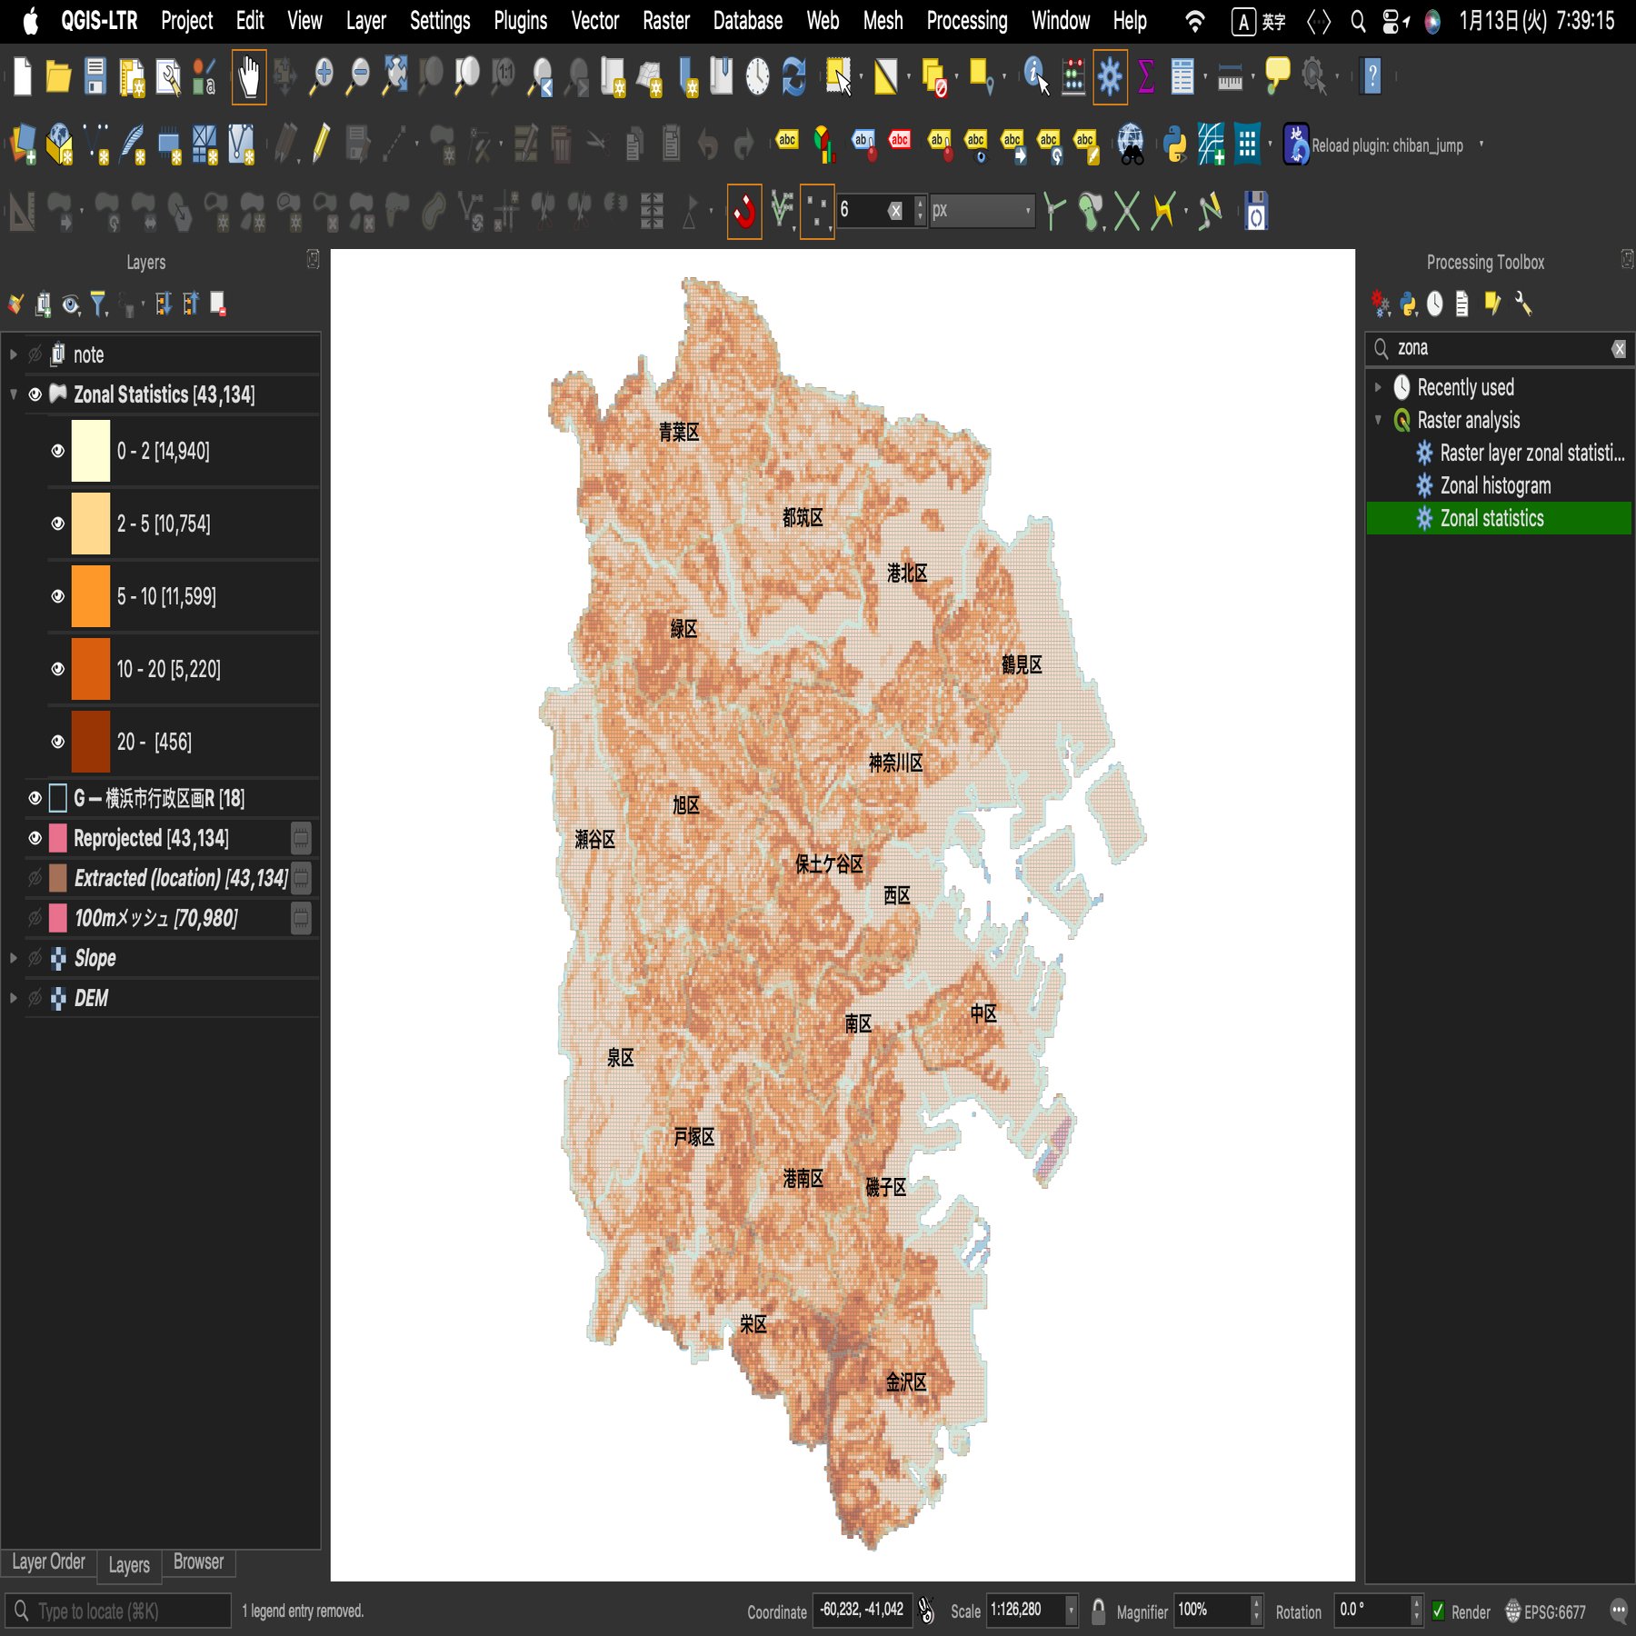
Task: Open the attribute table icon
Action: pyautogui.click(x=1182, y=76)
